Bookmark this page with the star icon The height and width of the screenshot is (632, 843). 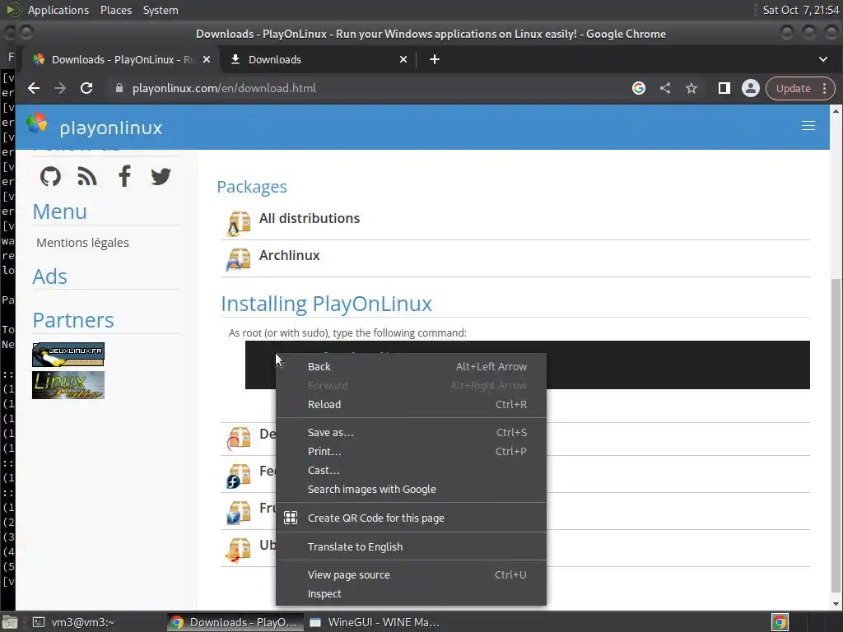(x=692, y=88)
